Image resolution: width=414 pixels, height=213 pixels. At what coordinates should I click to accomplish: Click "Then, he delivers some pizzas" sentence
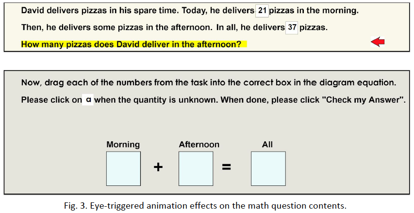pyautogui.click(x=73, y=28)
